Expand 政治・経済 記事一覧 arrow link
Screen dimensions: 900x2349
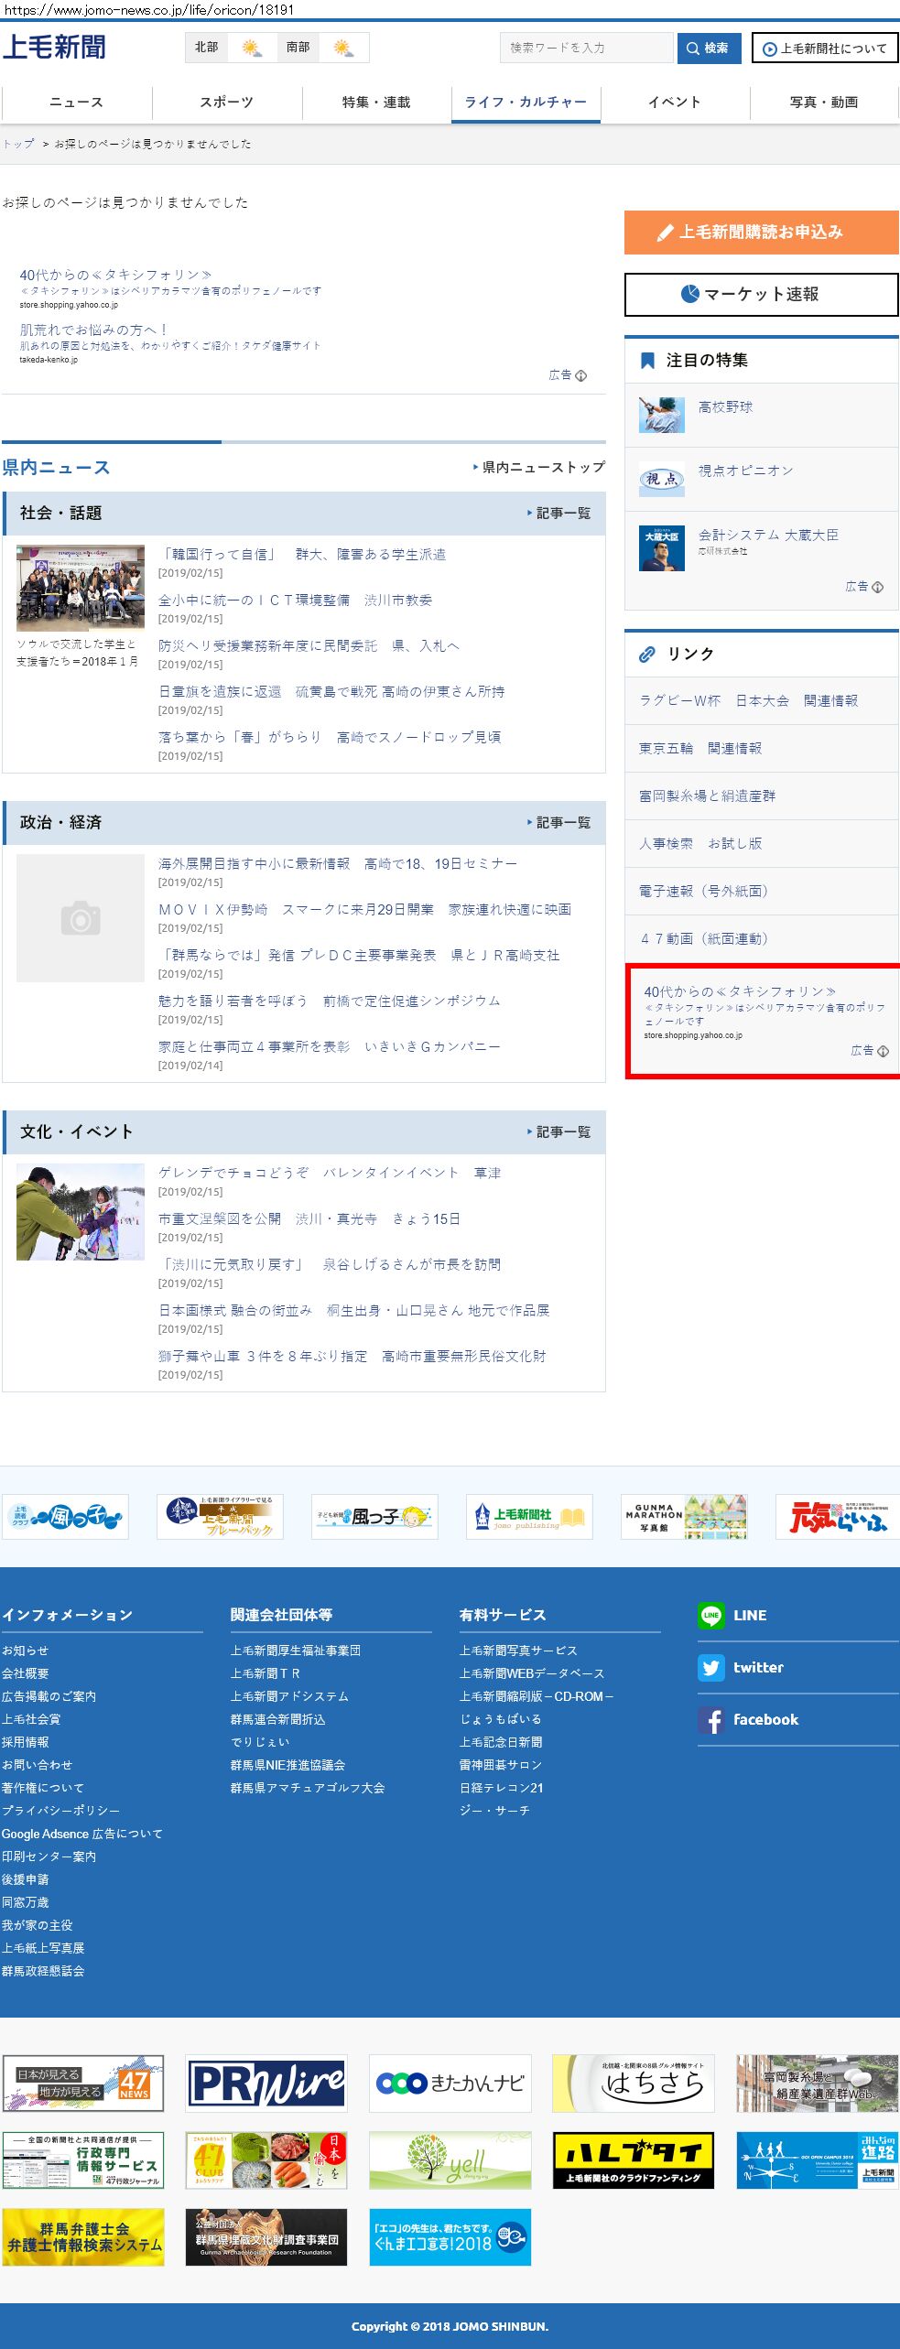(558, 823)
